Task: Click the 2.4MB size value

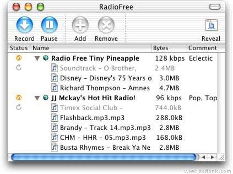Action: point(165,68)
